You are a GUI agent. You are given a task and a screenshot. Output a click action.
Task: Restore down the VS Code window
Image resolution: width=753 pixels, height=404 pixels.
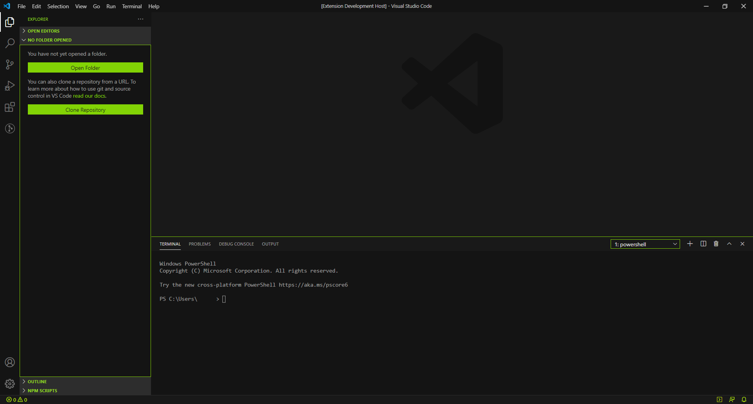click(725, 6)
